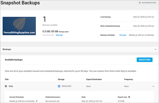This screenshot has height=103, width=159.
Task: Open the Manage storage space link
Action: click(x=59, y=35)
